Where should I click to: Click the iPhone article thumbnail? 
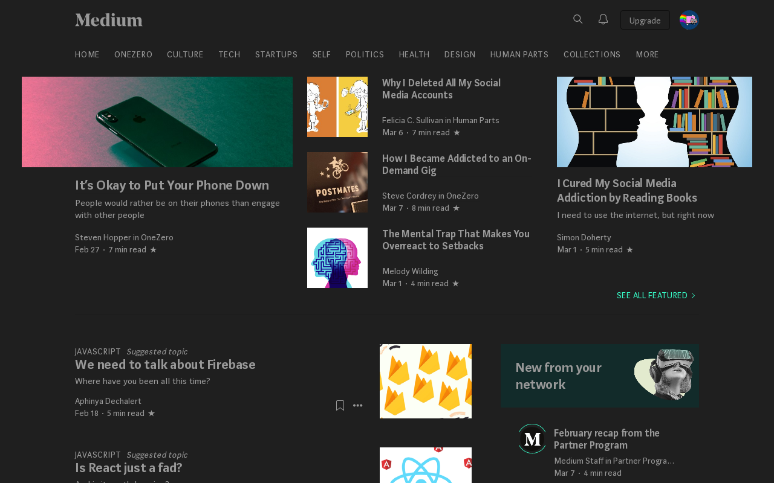pos(157,122)
